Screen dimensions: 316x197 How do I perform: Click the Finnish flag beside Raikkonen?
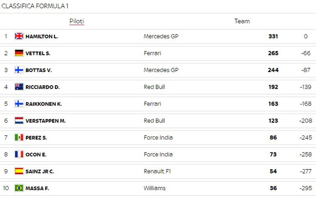coord(19,104)
